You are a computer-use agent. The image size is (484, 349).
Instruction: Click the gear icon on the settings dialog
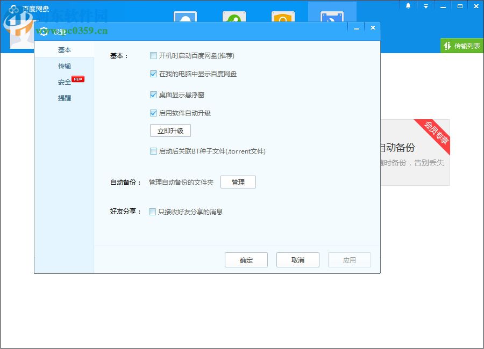44,31
